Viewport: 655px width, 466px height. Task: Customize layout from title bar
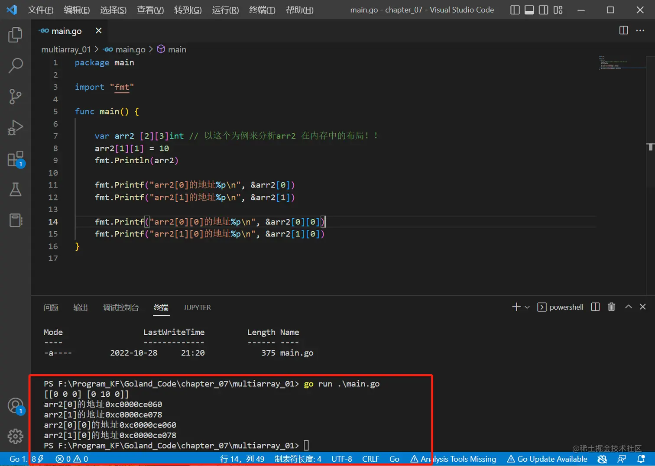pos(558,10)
